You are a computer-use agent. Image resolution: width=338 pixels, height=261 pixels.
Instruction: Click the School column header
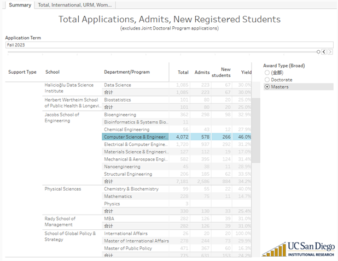53,72
